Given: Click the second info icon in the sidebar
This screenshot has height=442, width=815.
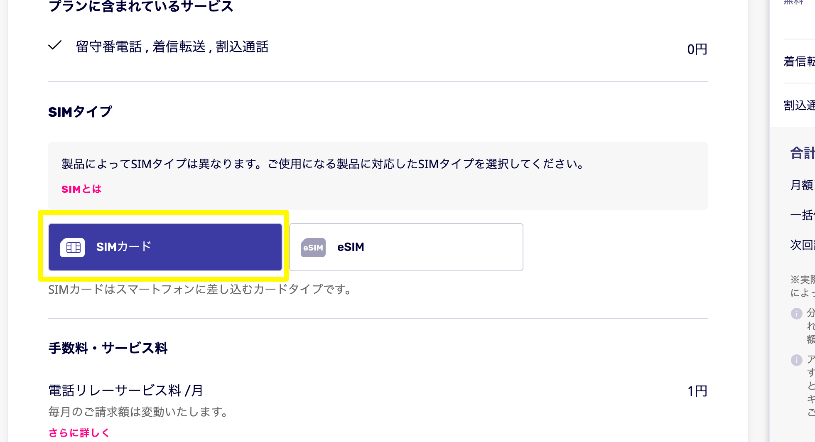Looking at the screenshot, I should click(796, 360).
